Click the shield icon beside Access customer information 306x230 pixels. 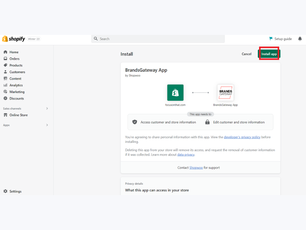pos(135,122)
